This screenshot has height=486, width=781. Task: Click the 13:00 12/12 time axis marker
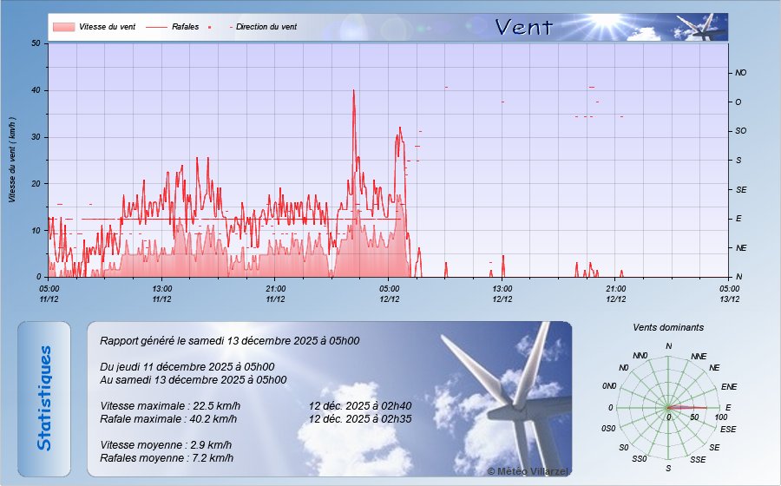tap(502, 293)
